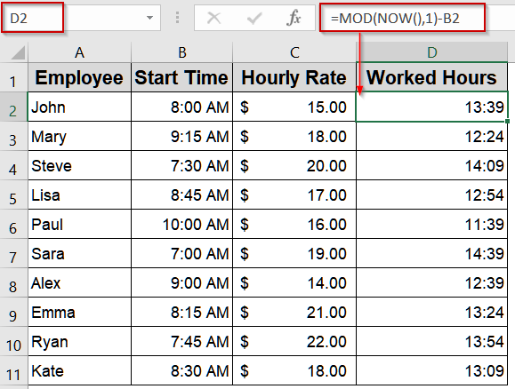Select row 1 header
Viewport: 515px width, 389px height.
pyautogui.click(x=13, y=78)
